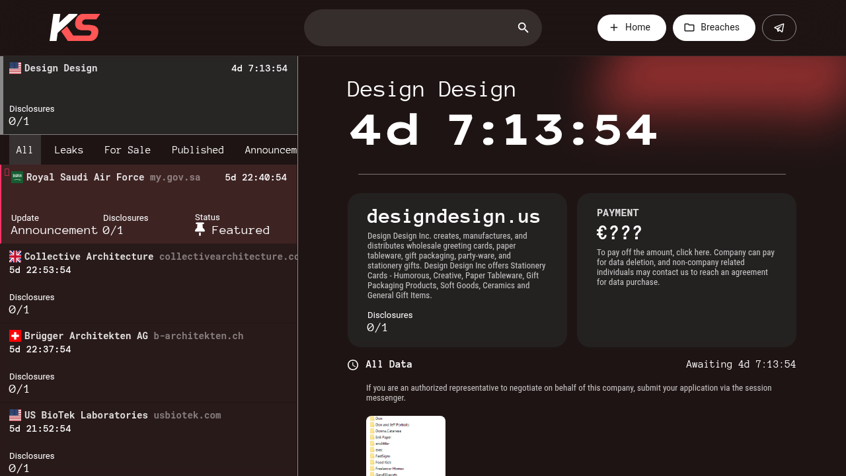Focus the search input field
Screen dimensions: 846x476
click(x=423, y=28)
